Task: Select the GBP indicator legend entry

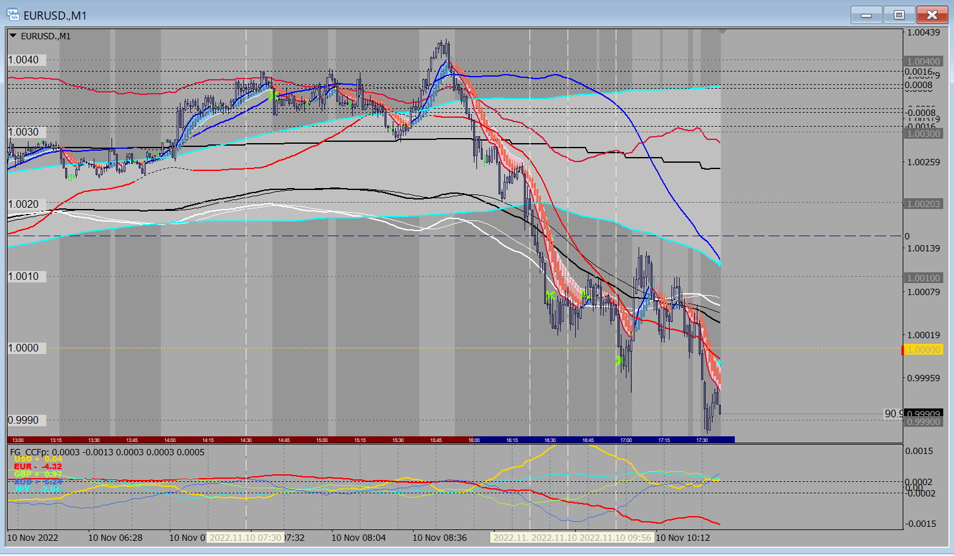Action: tap(38, 474)
